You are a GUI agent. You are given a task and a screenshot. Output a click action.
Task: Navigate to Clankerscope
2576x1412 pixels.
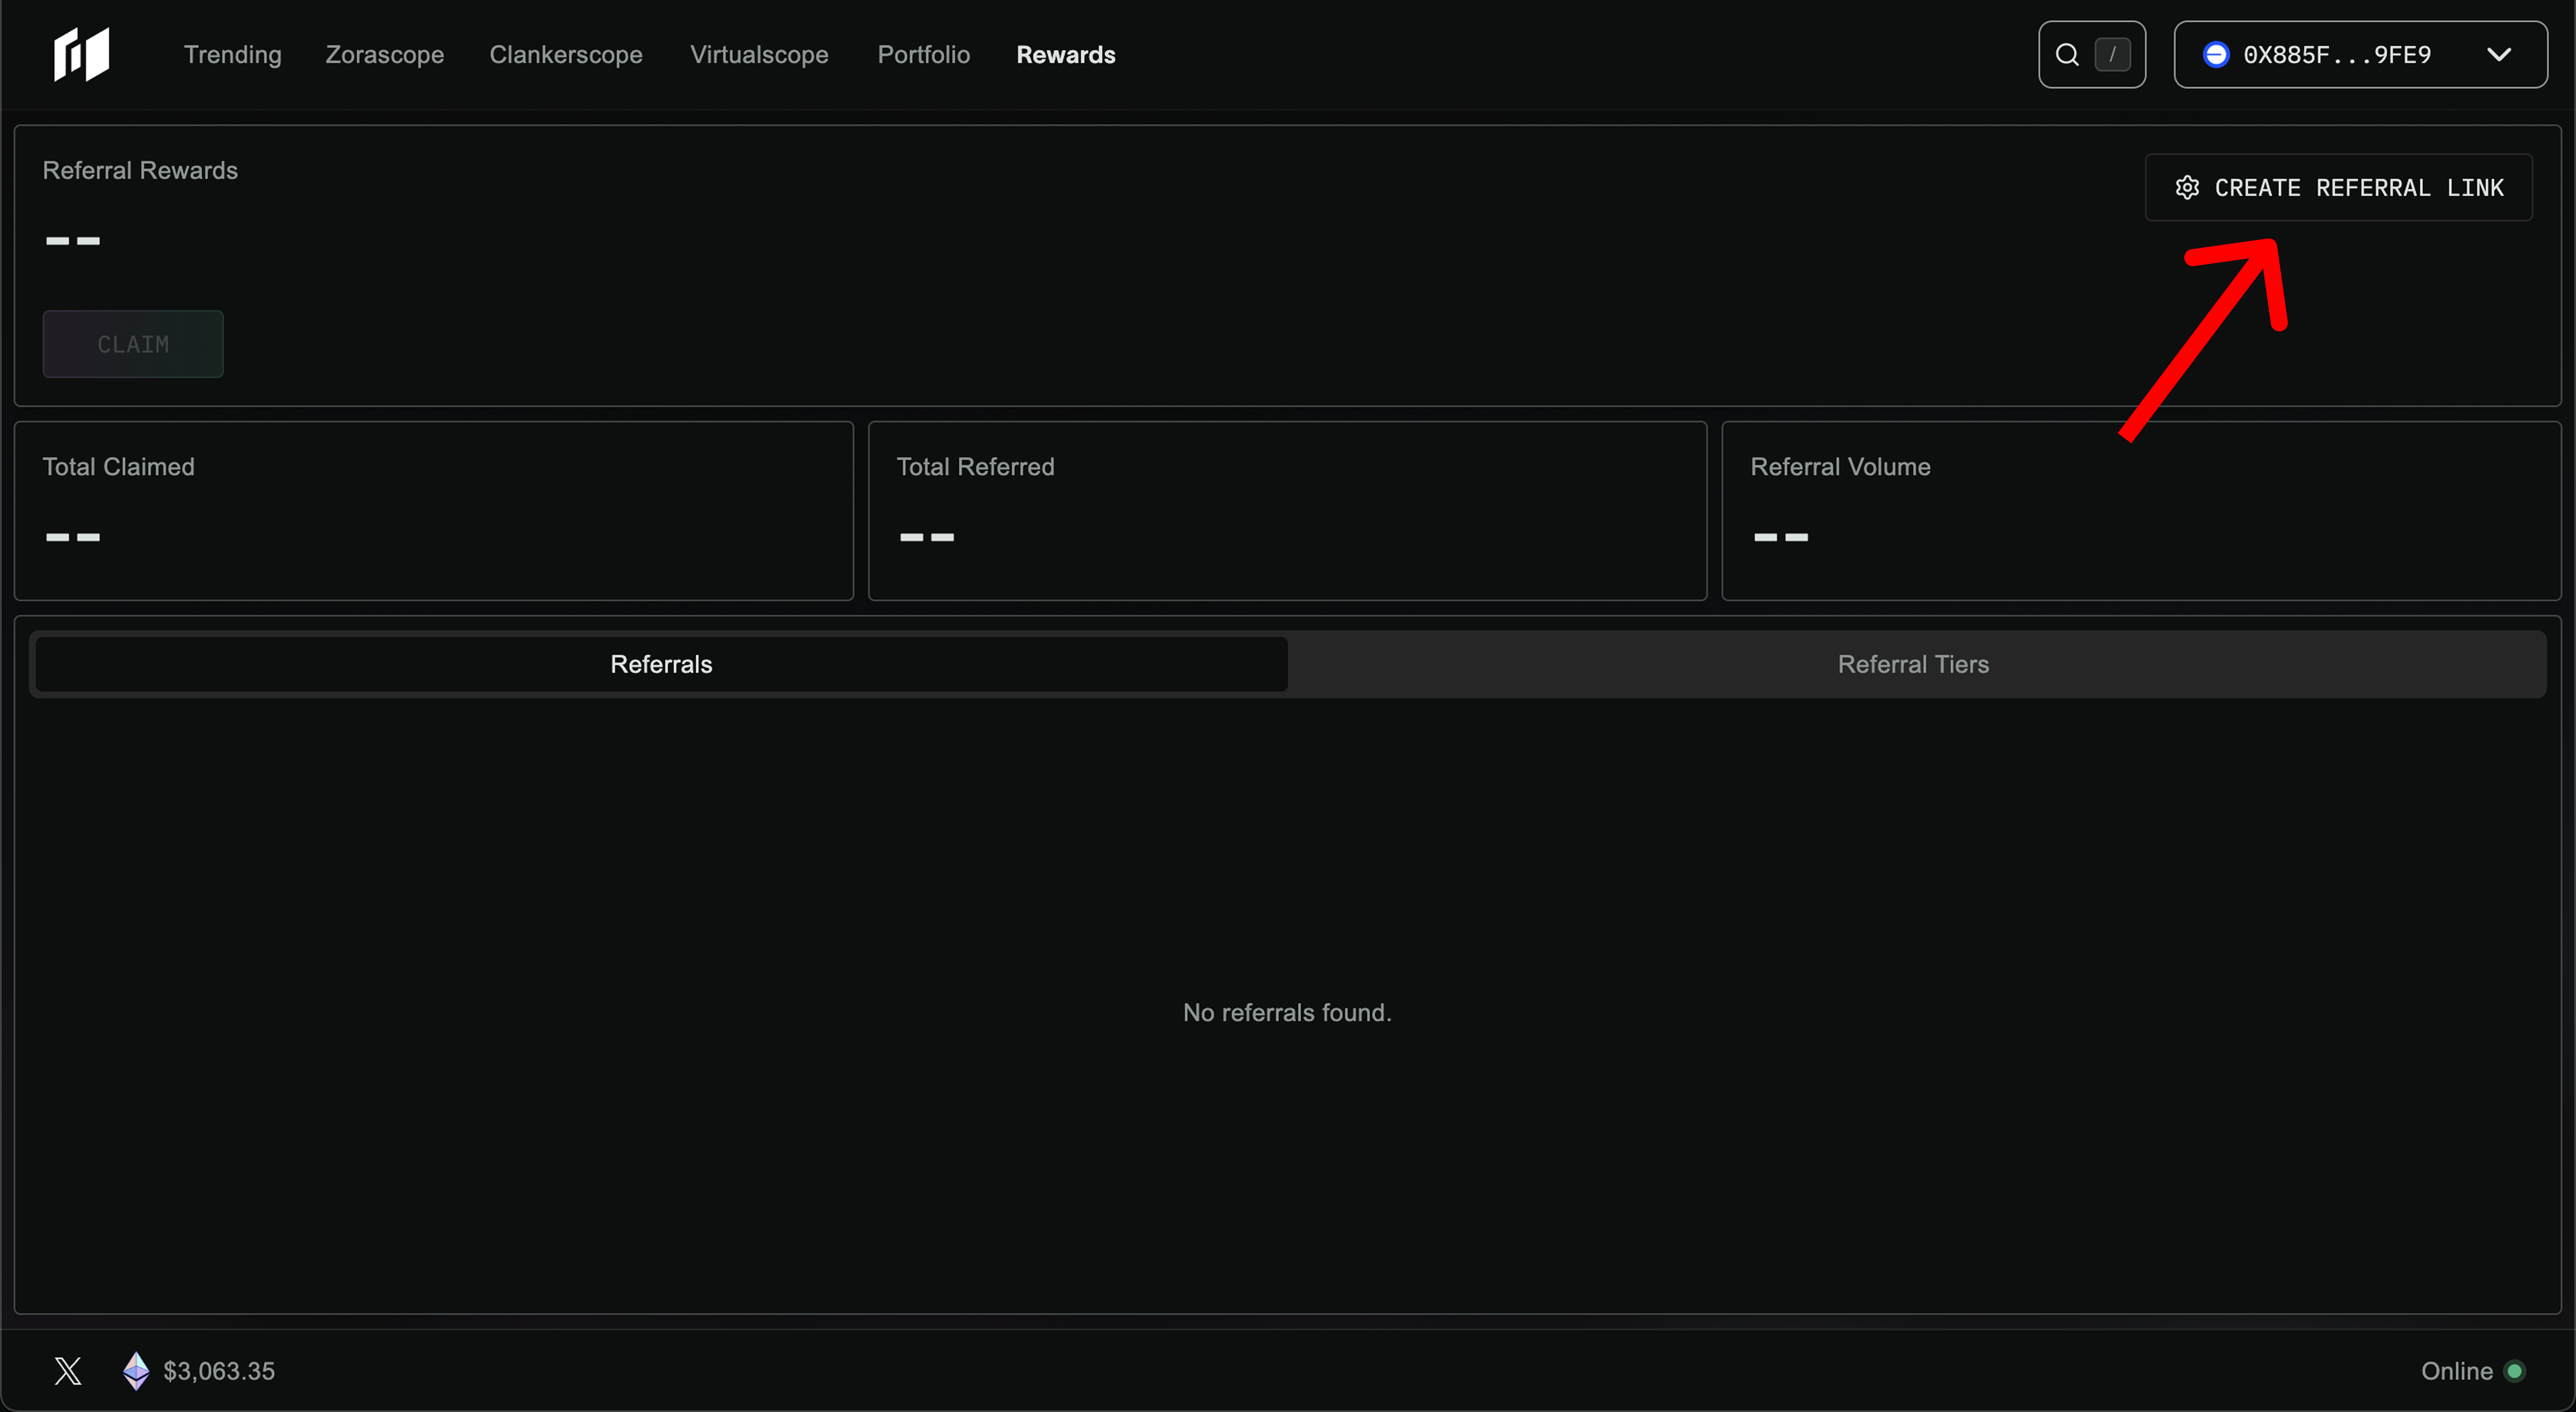pyautogui.click(x=565, y=55)
